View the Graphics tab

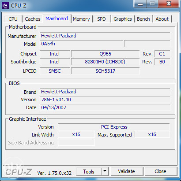click(123, 19)
